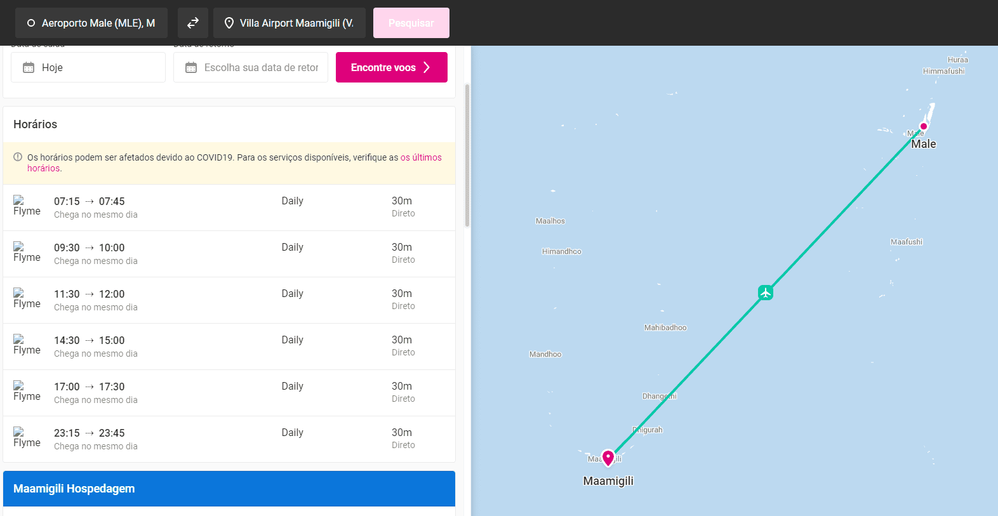Click the Male map pin marker
This screenshot has height=516, width=998.
click(x=924, y=126)
